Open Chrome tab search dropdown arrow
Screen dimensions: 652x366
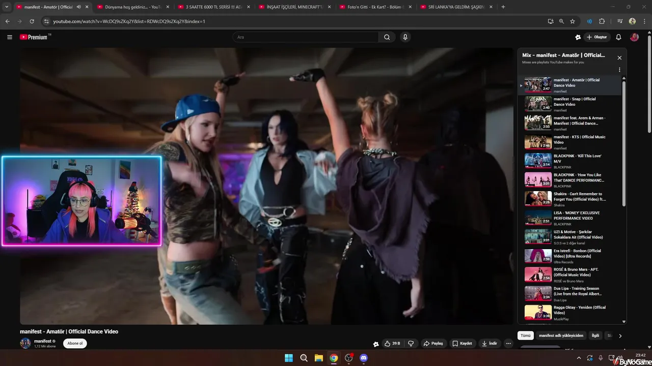pos(7,7)
